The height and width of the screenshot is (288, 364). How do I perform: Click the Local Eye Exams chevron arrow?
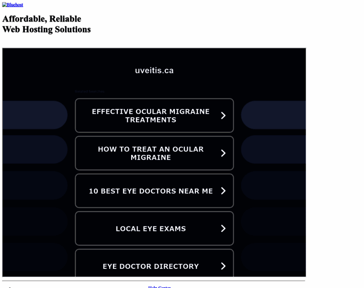223,228
